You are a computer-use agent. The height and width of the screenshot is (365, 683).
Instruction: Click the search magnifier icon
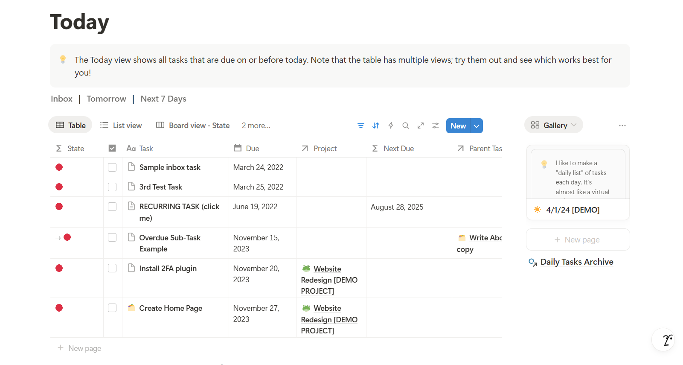click(406, 126)
